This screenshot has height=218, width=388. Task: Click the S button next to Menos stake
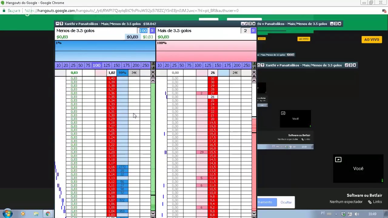(x=152, y=31)
